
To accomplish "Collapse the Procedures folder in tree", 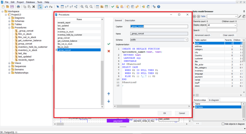I will tap(9, 28).
